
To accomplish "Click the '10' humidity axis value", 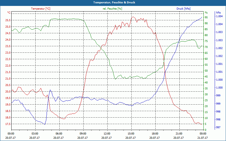I will [206, 118].
